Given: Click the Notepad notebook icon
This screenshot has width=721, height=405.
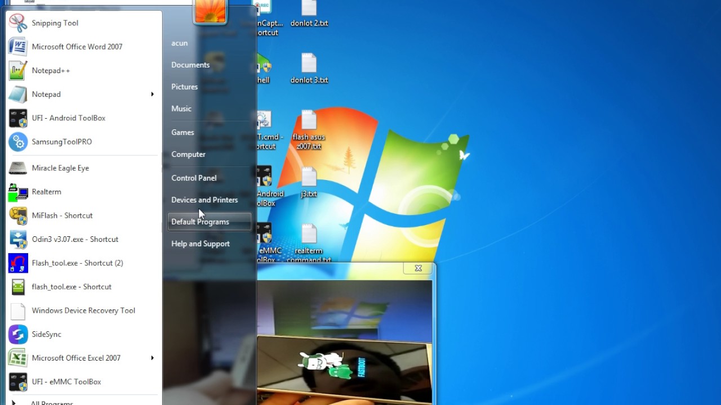Looking at the screenshot, I should click(18, 94).
